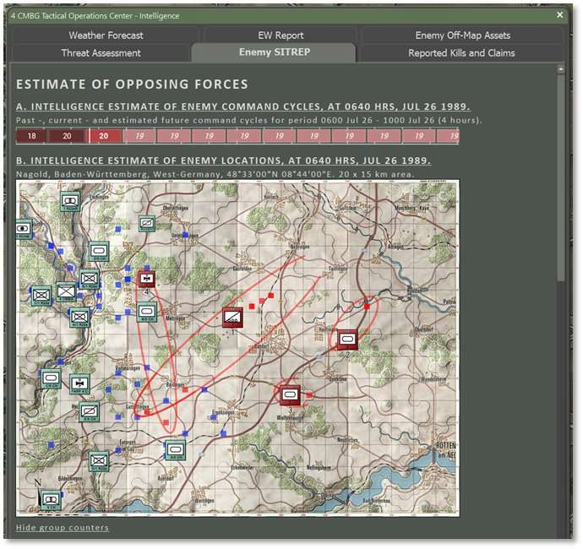This screenshot has height=549, width=583.
Task: Open the Enemy Off-Map Assets tab
Action: pos(462,35)
